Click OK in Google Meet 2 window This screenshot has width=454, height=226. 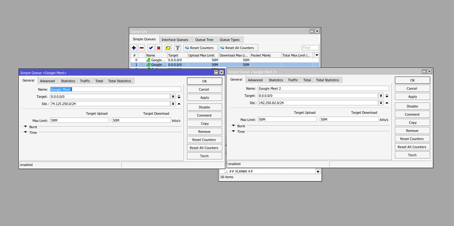412,80
